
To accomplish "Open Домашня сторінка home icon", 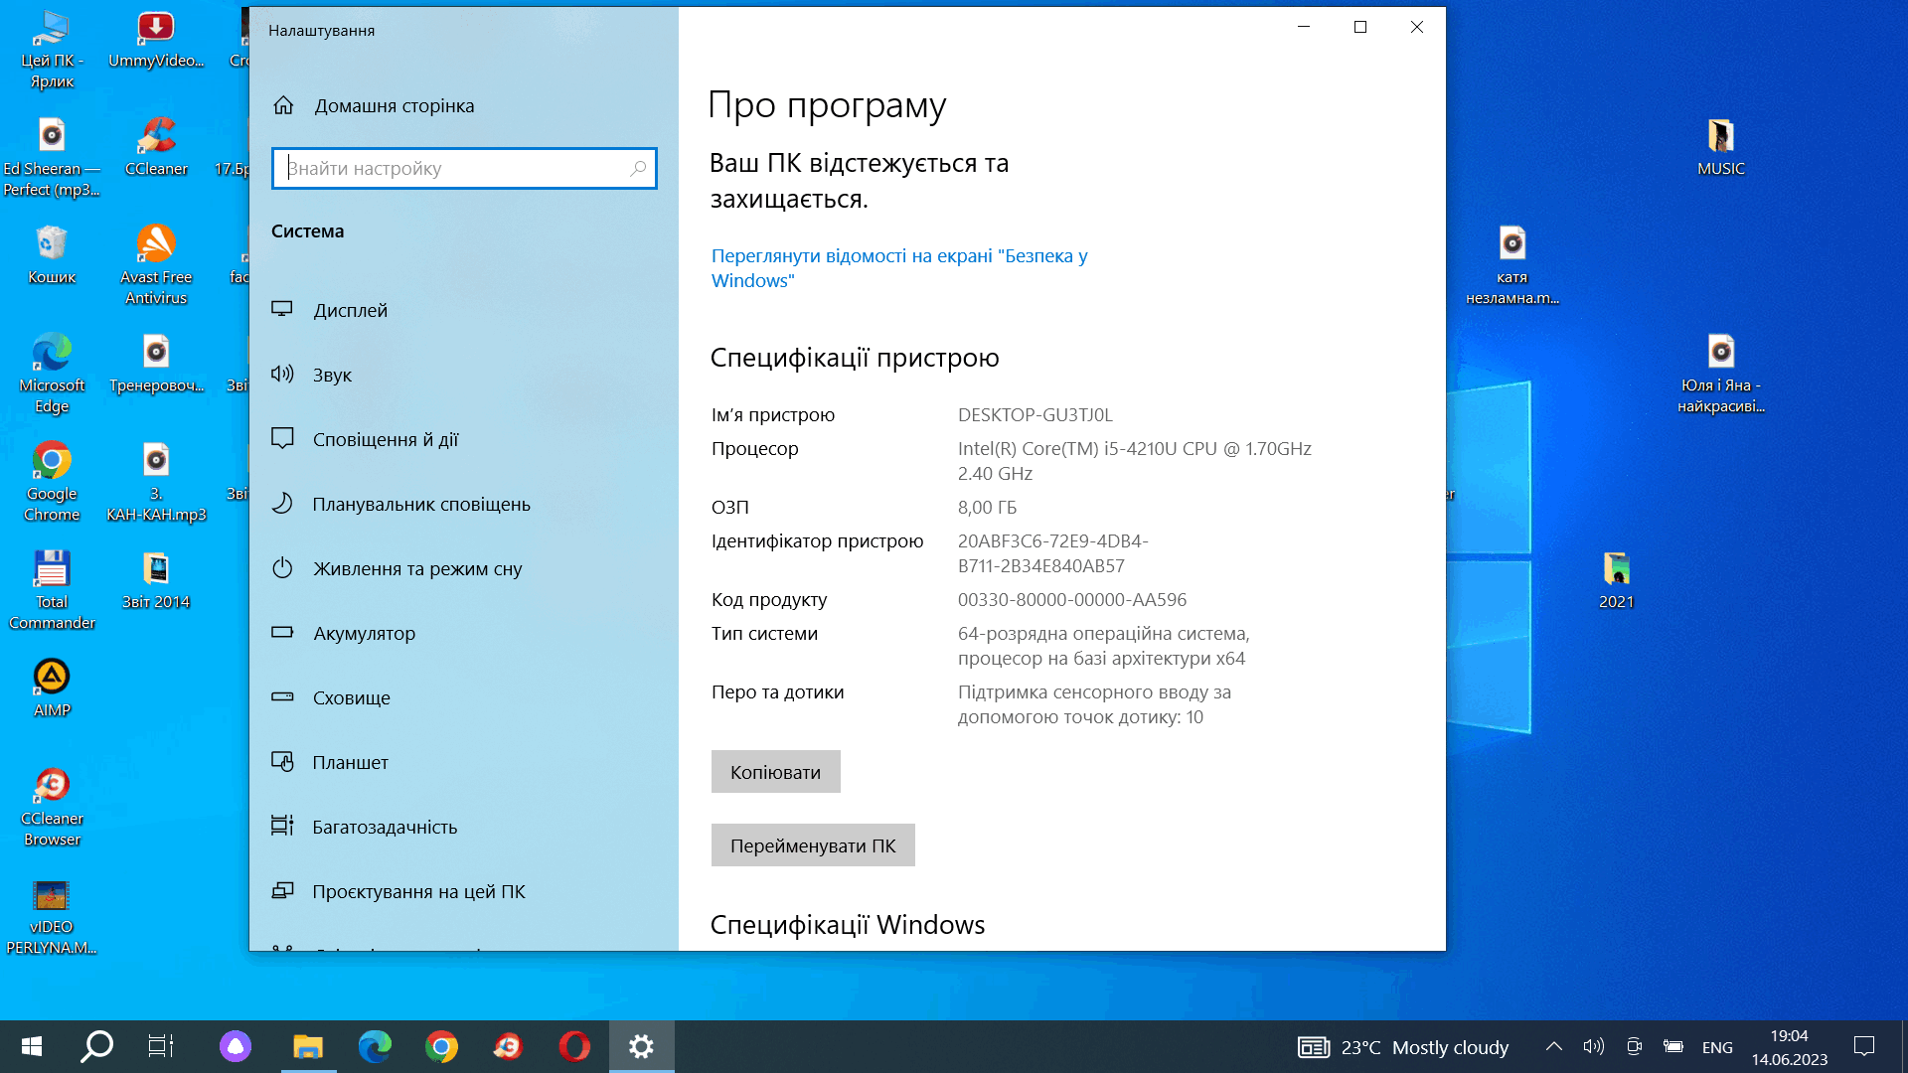I will pyautogui.click(x=284, y=105).
